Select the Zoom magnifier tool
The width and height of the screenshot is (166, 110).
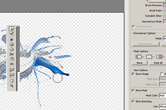(12, 85)
